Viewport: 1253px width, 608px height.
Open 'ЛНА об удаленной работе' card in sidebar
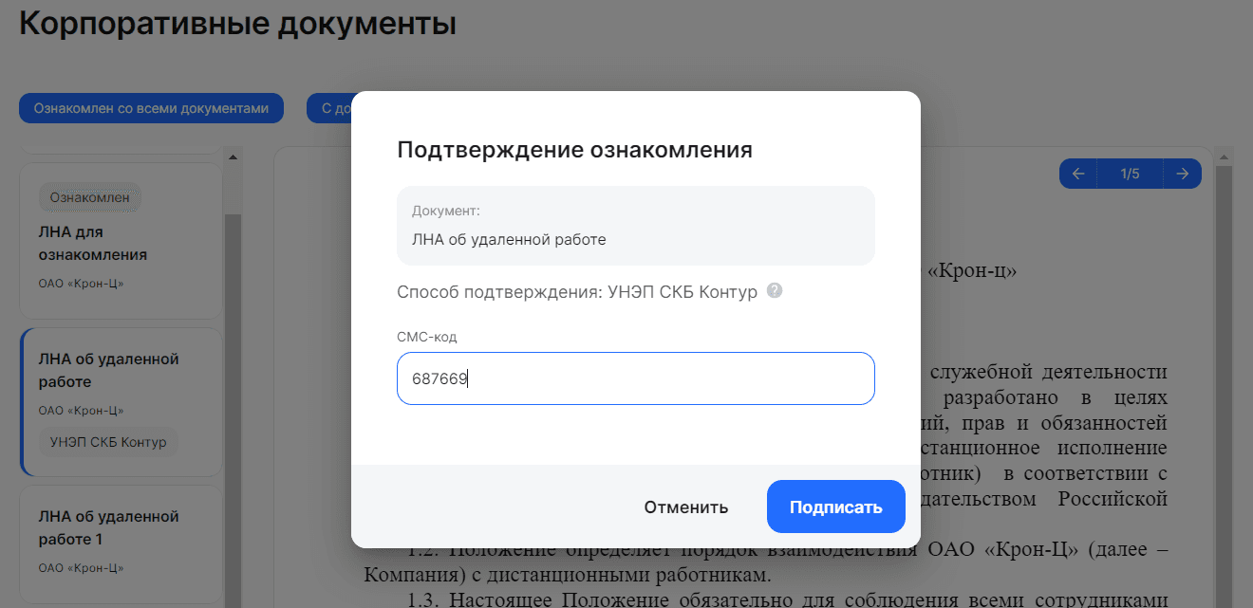coord(121,402)
